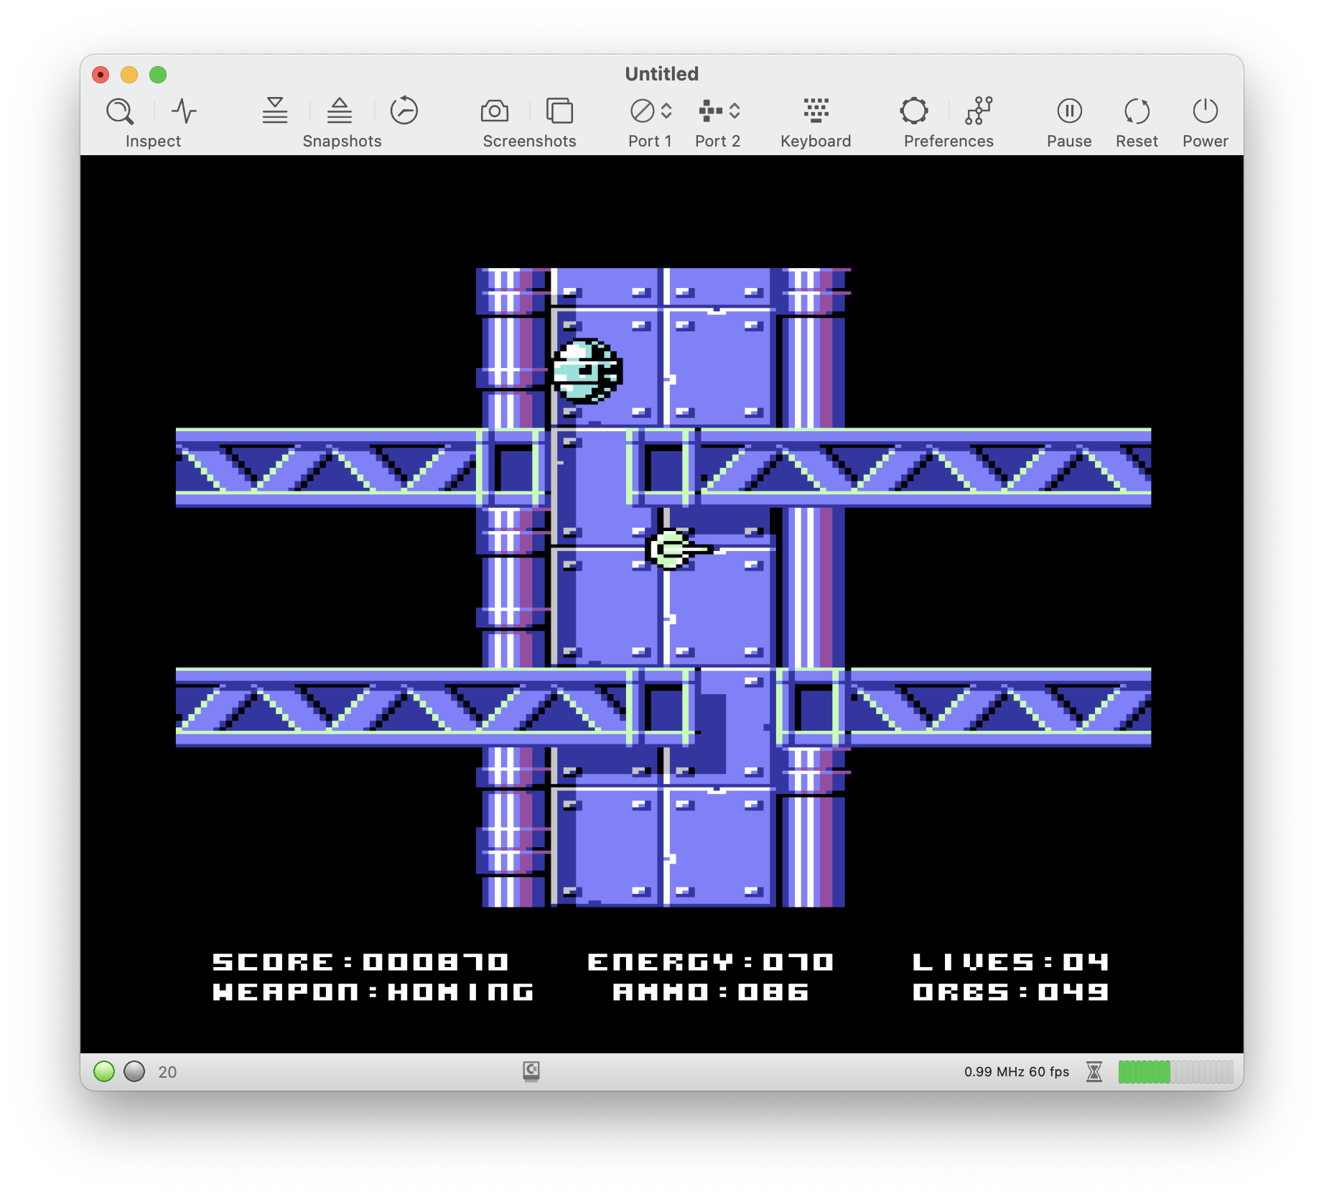
Task: Take a screenshot with the camera icon
Action: 495,111
